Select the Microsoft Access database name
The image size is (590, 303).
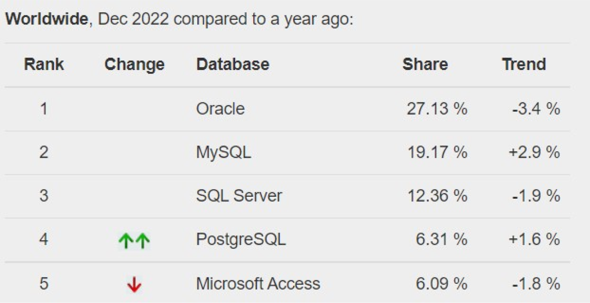[x=258, y=284]
